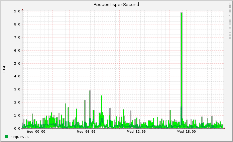The image size is (233, 142).
Task: Click the 8.0 y-axis value
Action: (17, 24)
